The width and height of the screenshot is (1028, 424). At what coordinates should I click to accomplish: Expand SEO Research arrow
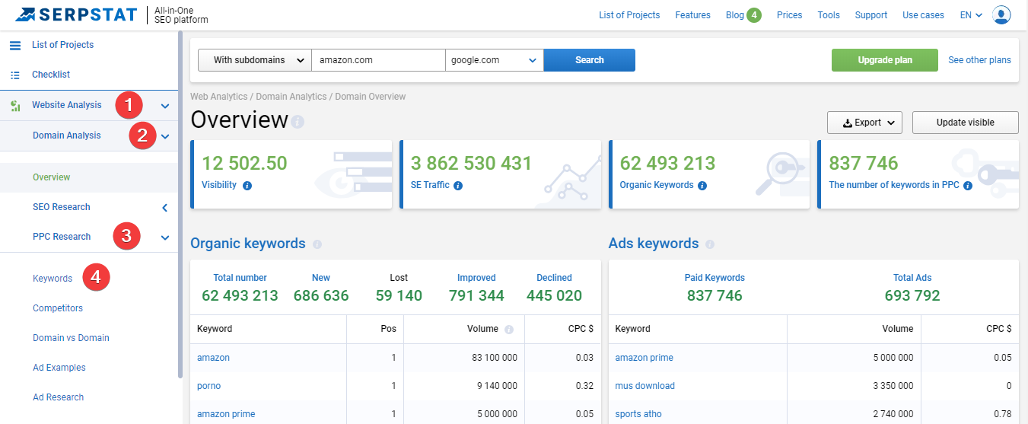pos(165,207)
